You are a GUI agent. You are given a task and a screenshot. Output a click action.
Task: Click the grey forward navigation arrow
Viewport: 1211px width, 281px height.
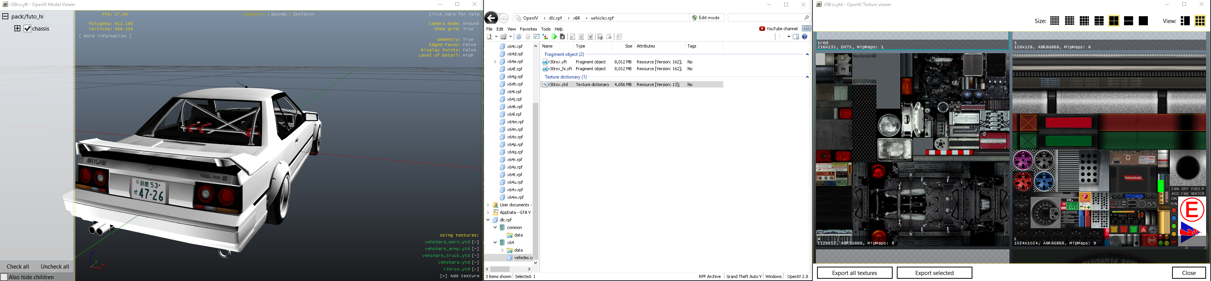[504, 18]
